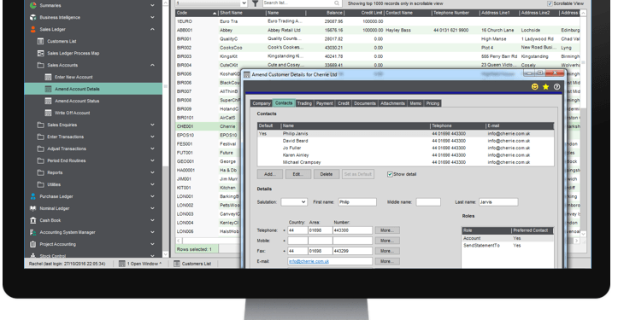Viewport: 618px width, 320px height.
Task: Click the filter funnel icon above list
Action: tap(256, 3)
